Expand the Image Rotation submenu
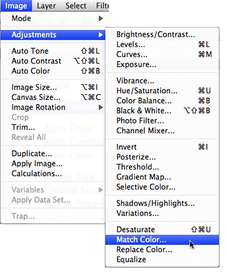 coord(53,107)
